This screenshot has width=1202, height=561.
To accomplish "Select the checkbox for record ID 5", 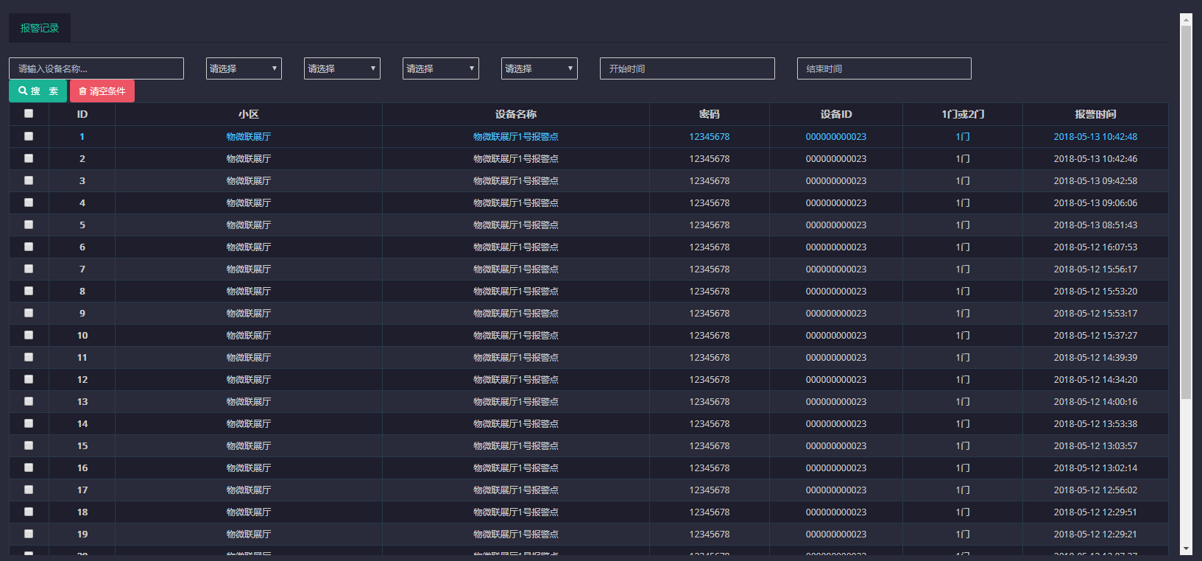I will point(29,225).
